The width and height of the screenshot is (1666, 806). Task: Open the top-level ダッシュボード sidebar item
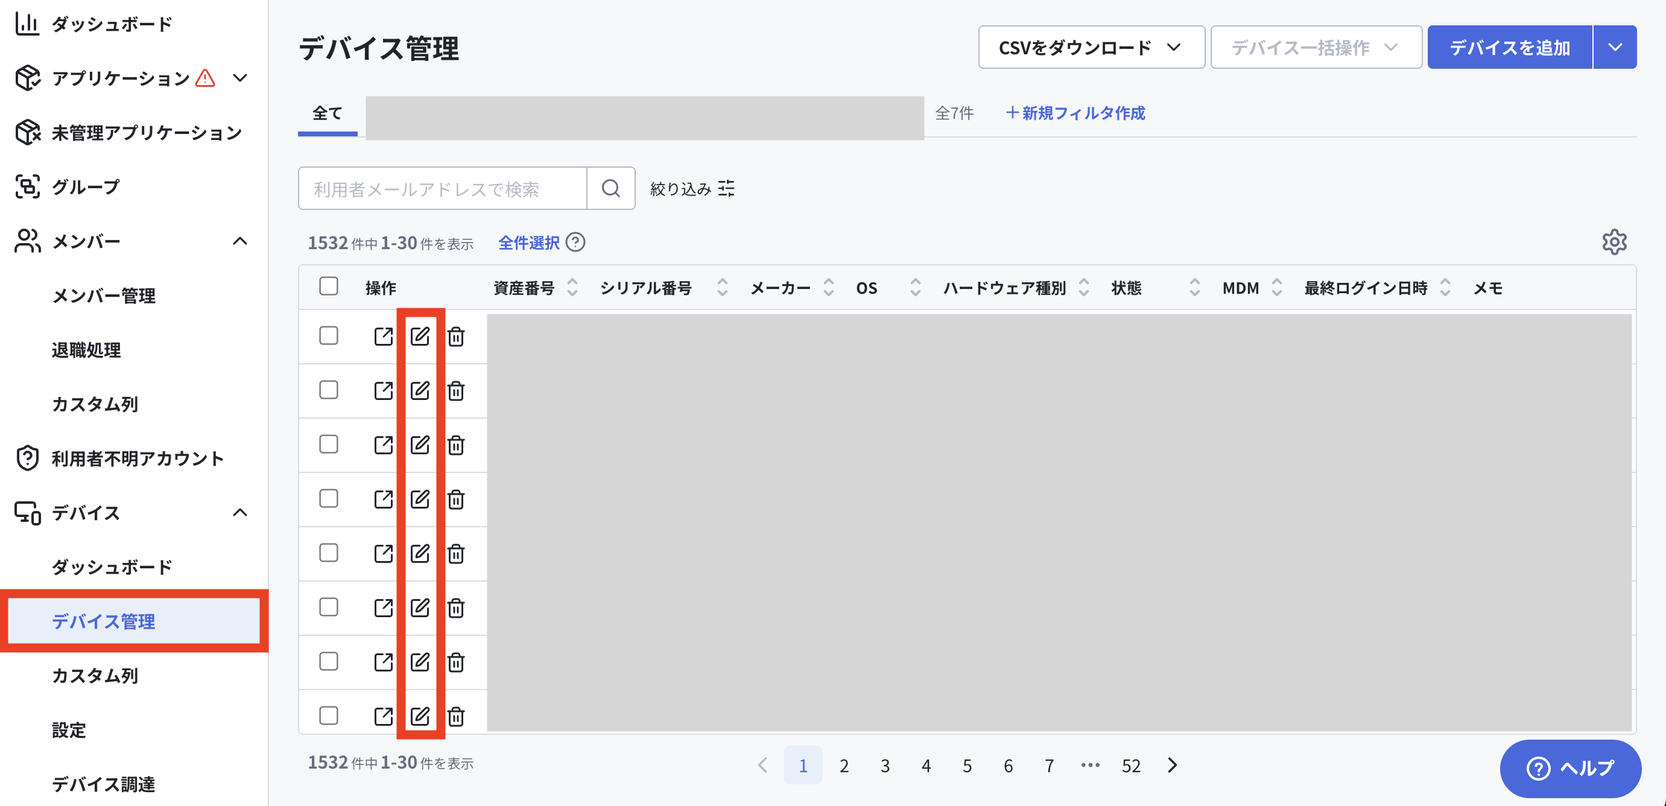(111, 24)
